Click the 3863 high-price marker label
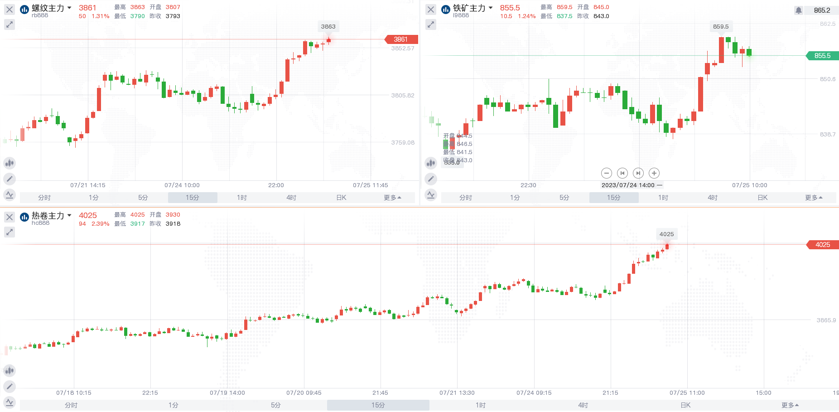 (328, 26)
